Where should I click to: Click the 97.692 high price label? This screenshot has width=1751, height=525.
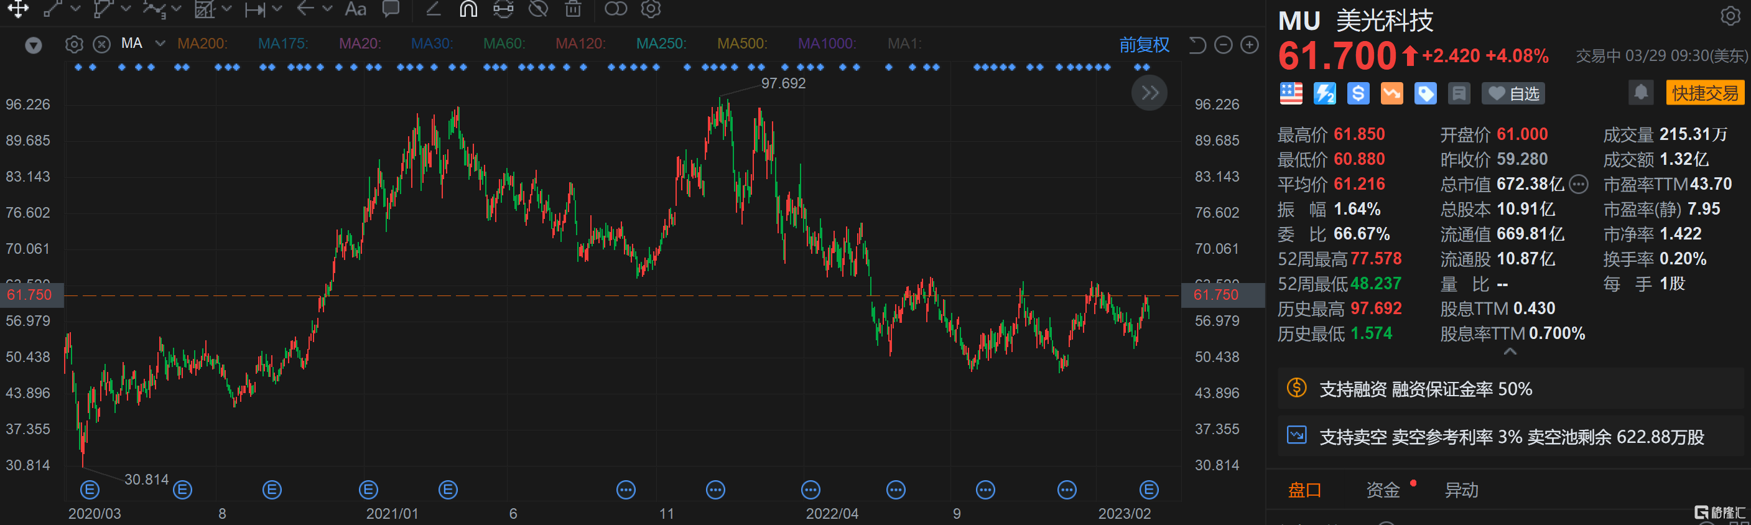pyautogui.click(x=783, y=83)
